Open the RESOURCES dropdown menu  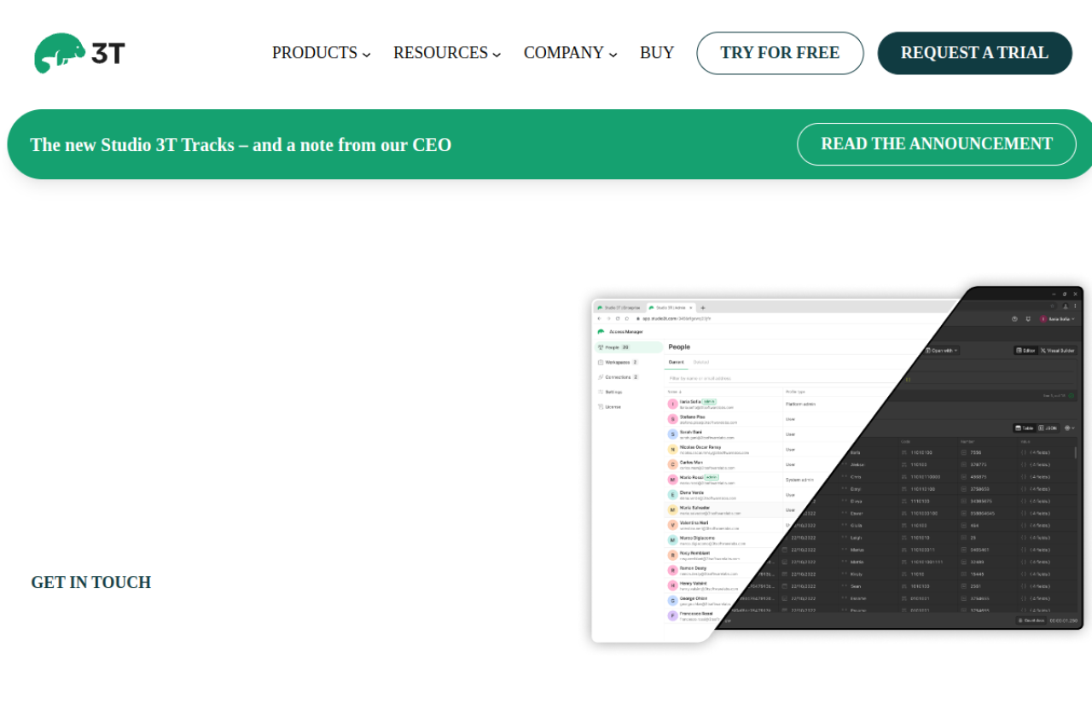pyautogui.click(x=447, y=53)
